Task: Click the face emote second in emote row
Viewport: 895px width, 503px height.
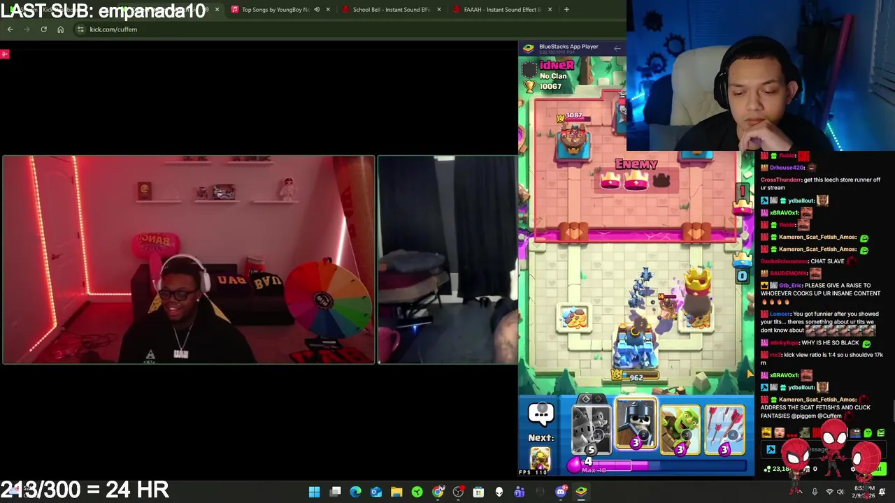Action: [x=779, y=433]
